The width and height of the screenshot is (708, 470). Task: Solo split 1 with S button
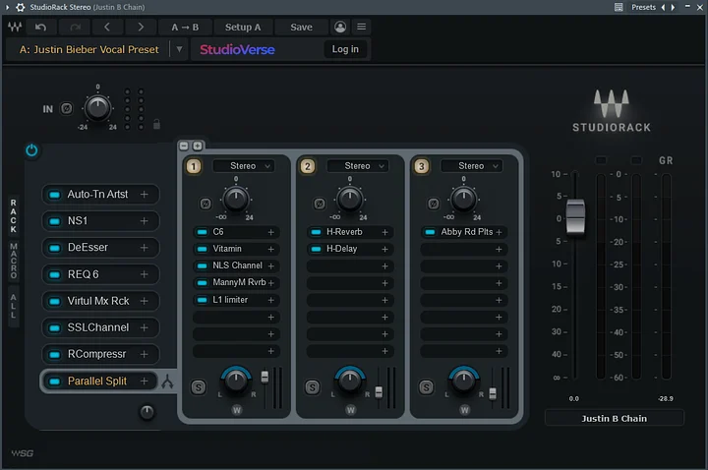199,387
